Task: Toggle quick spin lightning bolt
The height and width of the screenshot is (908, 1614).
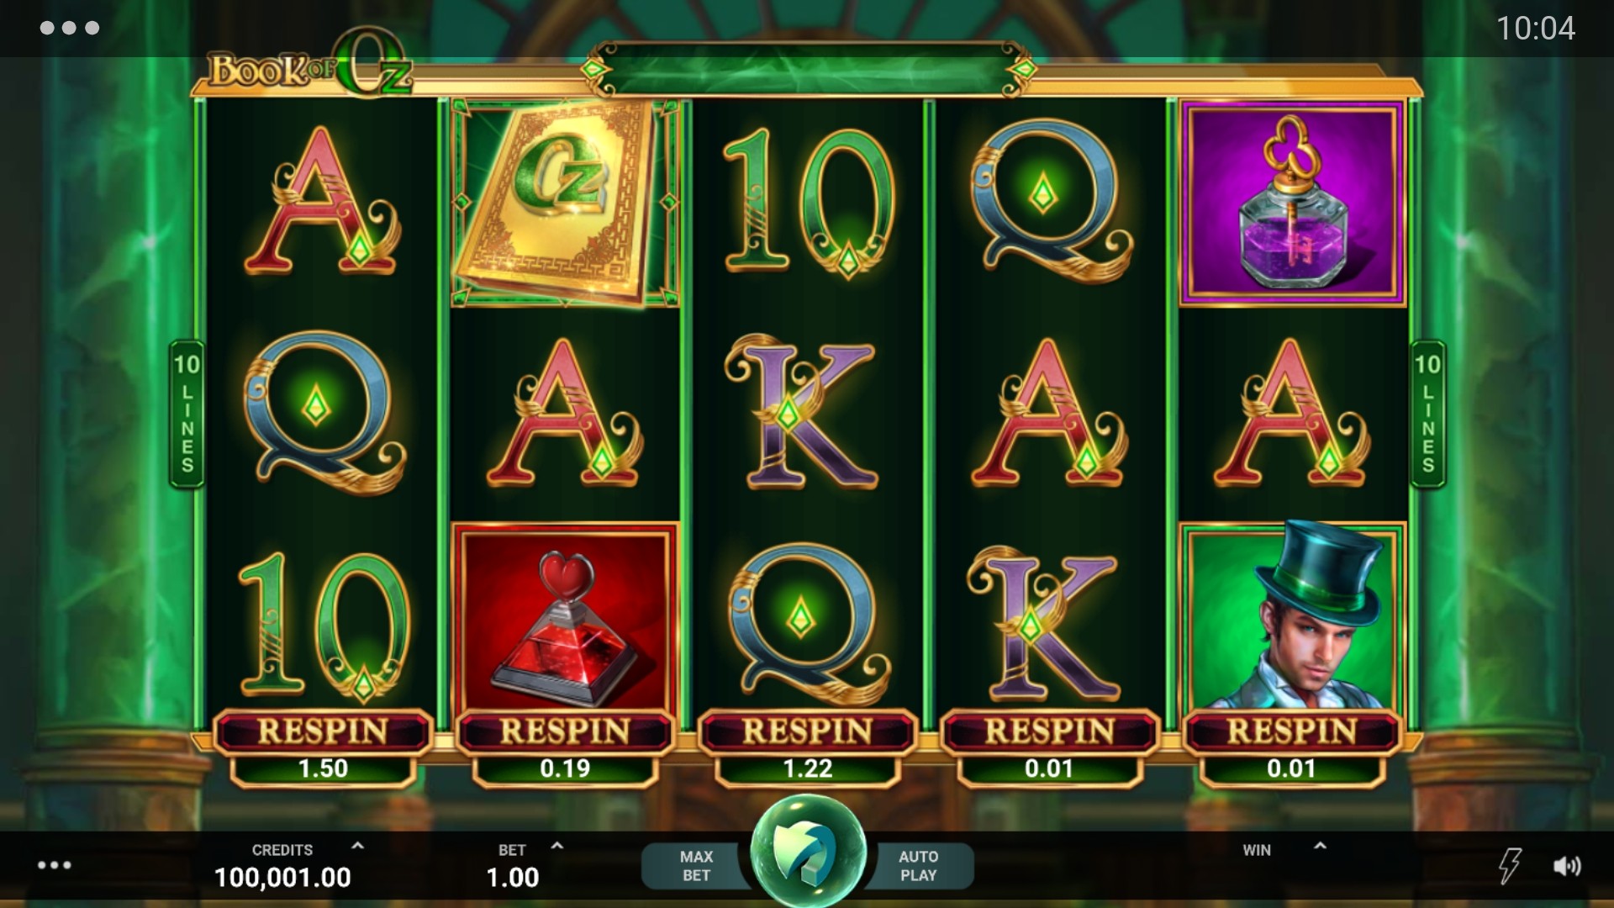Action: point(1510,865)
